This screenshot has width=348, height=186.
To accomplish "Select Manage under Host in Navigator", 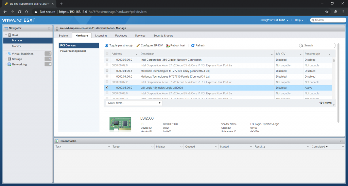I will click(28, 40).
